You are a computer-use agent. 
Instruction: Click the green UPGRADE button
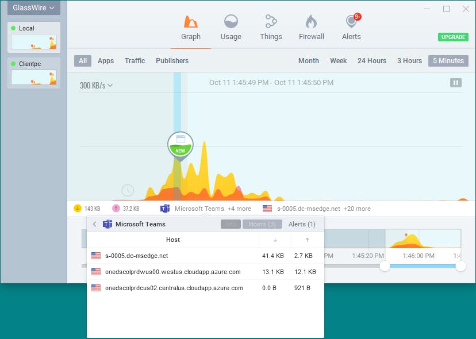pos(453,37)
